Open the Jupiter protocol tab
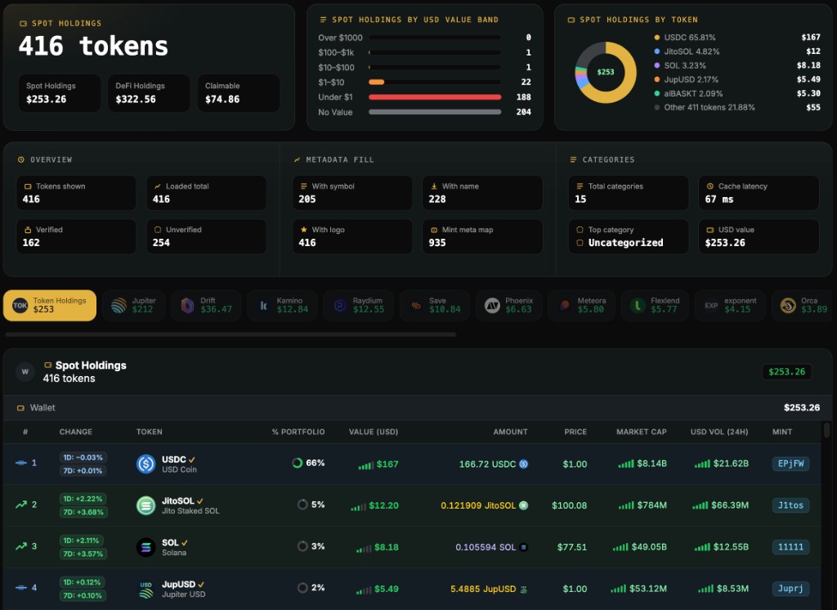 (133, 306)
